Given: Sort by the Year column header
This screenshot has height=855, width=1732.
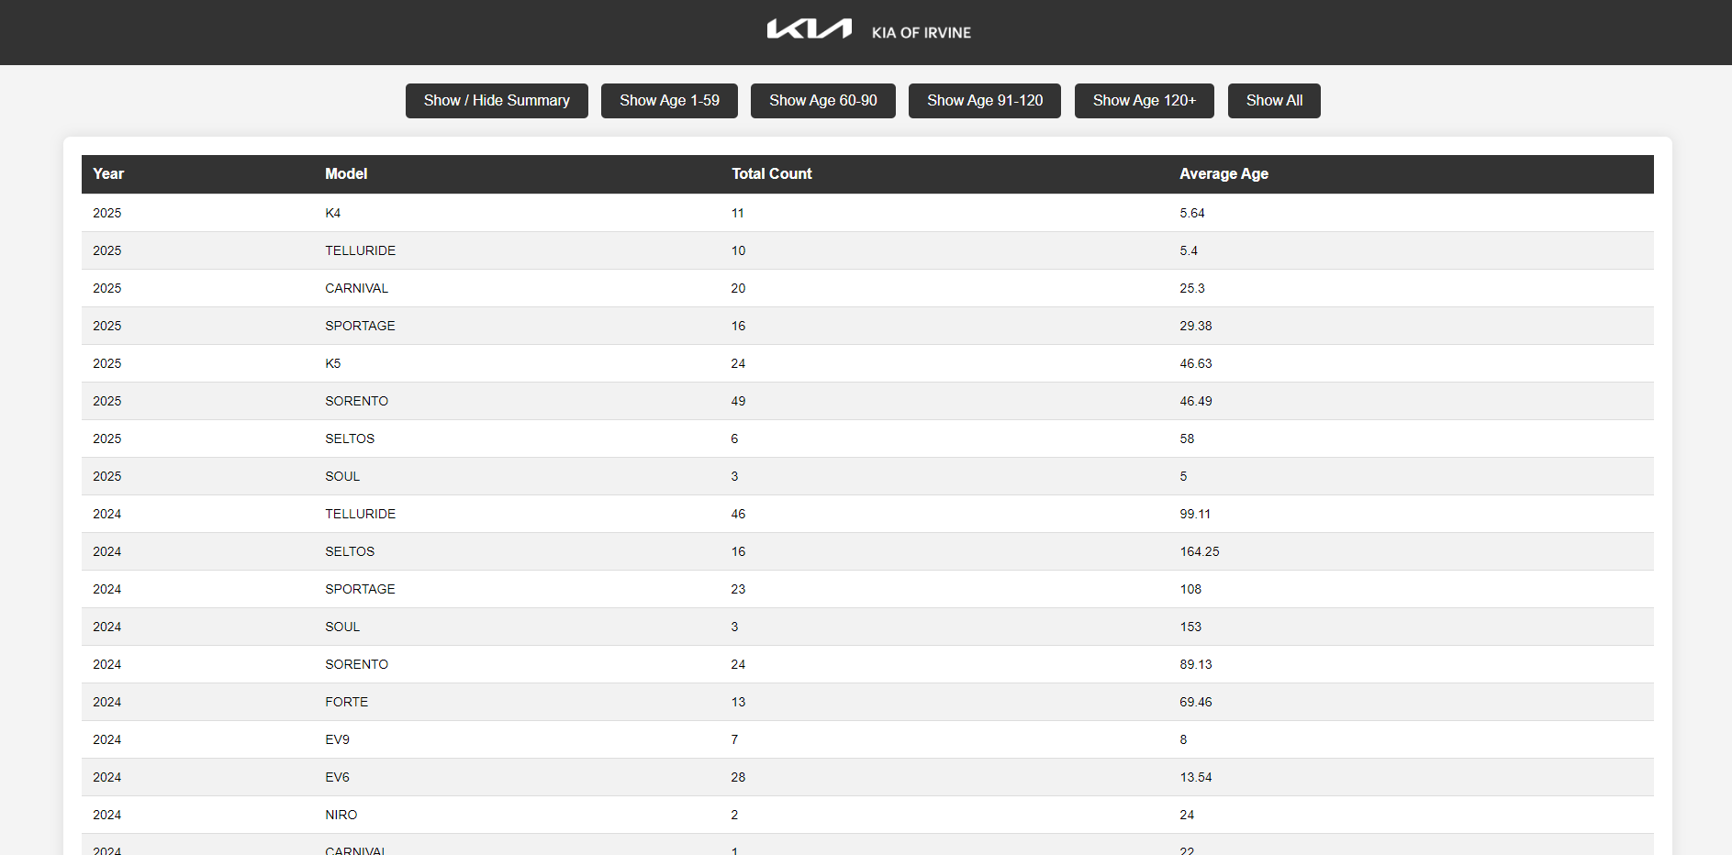Looking at the screenshot, I should (108, 174).
